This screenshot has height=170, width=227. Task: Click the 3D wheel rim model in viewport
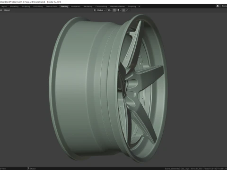[x=109, y=88]
